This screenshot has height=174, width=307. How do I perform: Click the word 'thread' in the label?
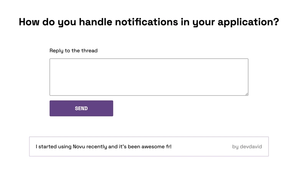pyautogui.click(x=89, y=51)
